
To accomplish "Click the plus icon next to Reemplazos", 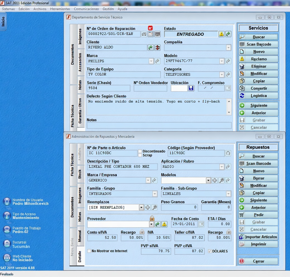I will (148, 207).
